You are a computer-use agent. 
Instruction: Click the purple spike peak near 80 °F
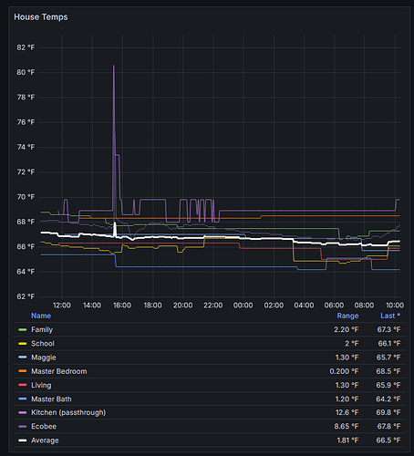point(114,66)
